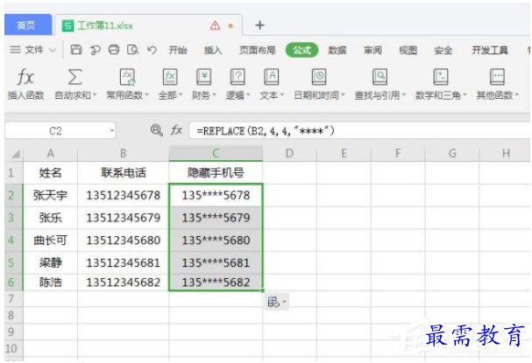
Task: Expand the 文本 dropdown arrow
Action: (282, 95)
